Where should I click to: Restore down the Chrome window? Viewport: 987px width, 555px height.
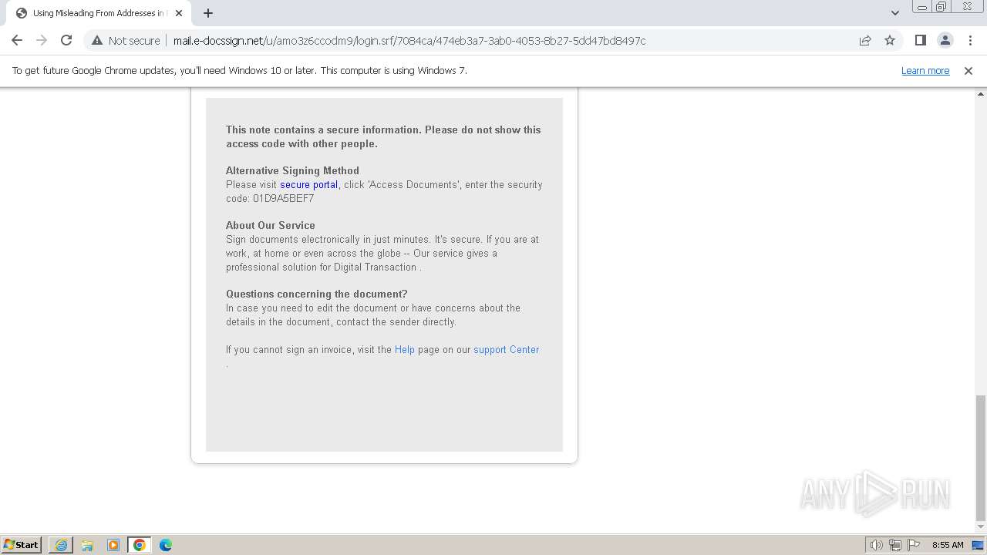pyautogui.click(x=942, y=7)
